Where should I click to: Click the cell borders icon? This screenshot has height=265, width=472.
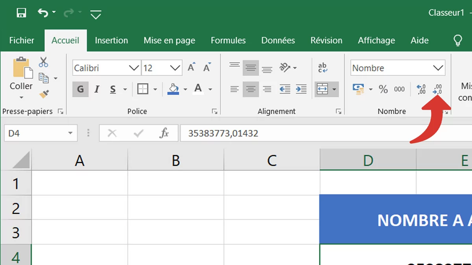click(142, 89)
